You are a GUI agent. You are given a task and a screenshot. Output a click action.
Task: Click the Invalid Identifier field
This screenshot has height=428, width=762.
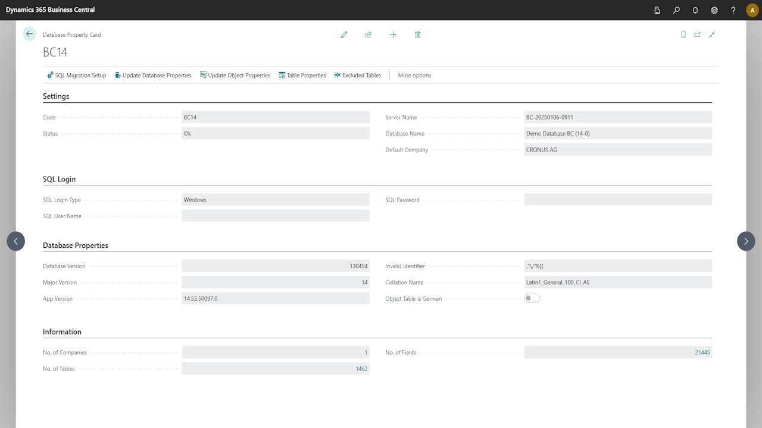coord(618,266)
